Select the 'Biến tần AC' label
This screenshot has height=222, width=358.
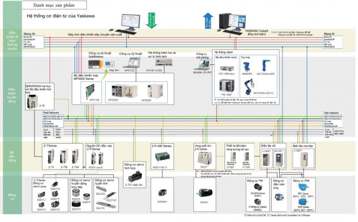(x=268, y=145)
